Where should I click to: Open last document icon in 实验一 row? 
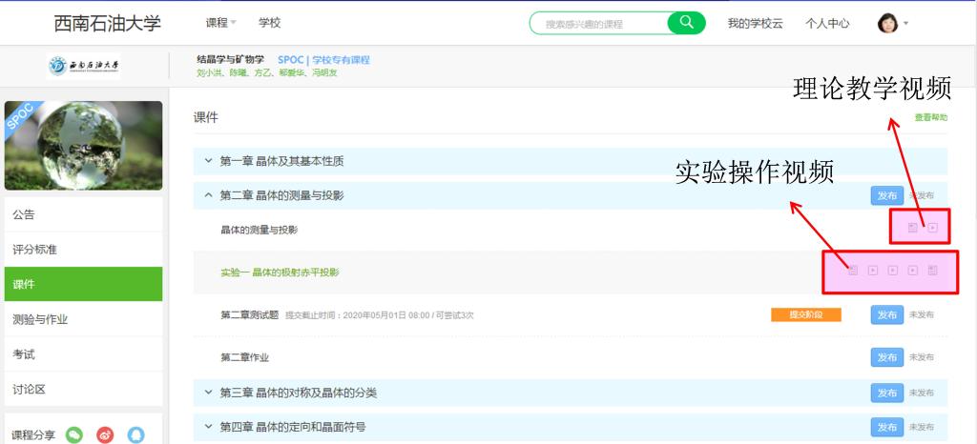[x=932, y=271]
